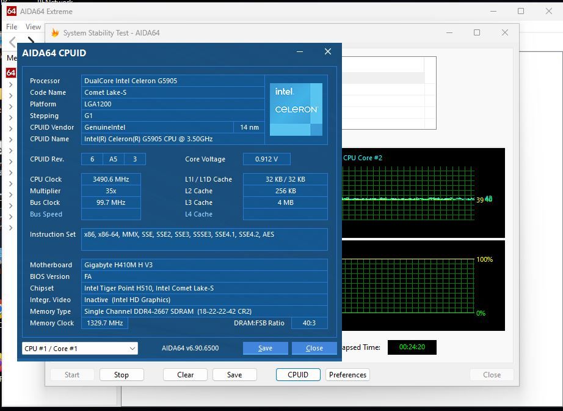
Task: Click the Bus Speed label link
Action: (x=46, y=214)
